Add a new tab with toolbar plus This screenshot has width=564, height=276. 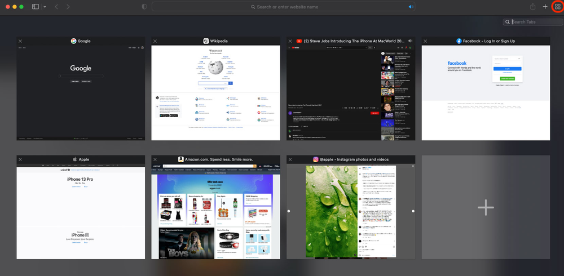click(545, 6)
